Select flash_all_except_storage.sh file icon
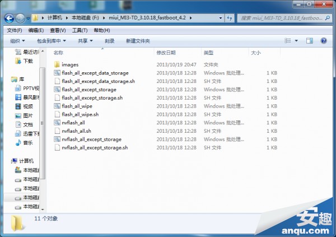This screenshot has width=336, height=237. [57, 98]
